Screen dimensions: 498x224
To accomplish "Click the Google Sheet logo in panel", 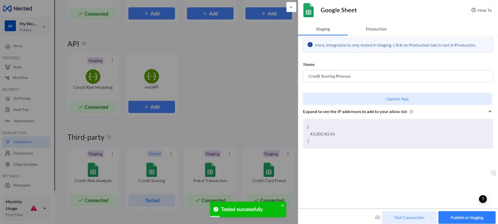I will pyautogui.click(x=309, y=10).
